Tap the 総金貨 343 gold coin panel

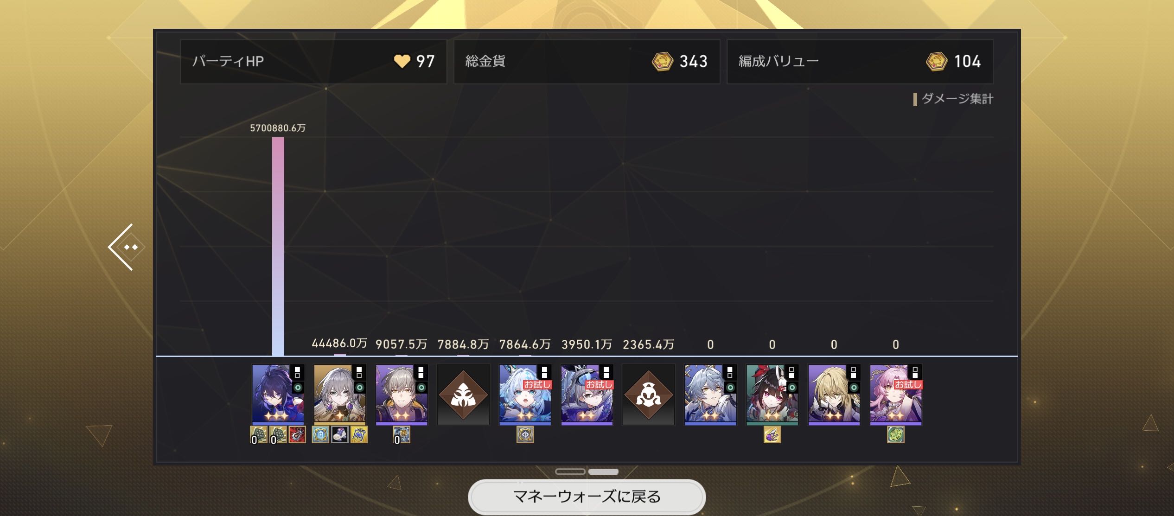[x=587, y=61]
